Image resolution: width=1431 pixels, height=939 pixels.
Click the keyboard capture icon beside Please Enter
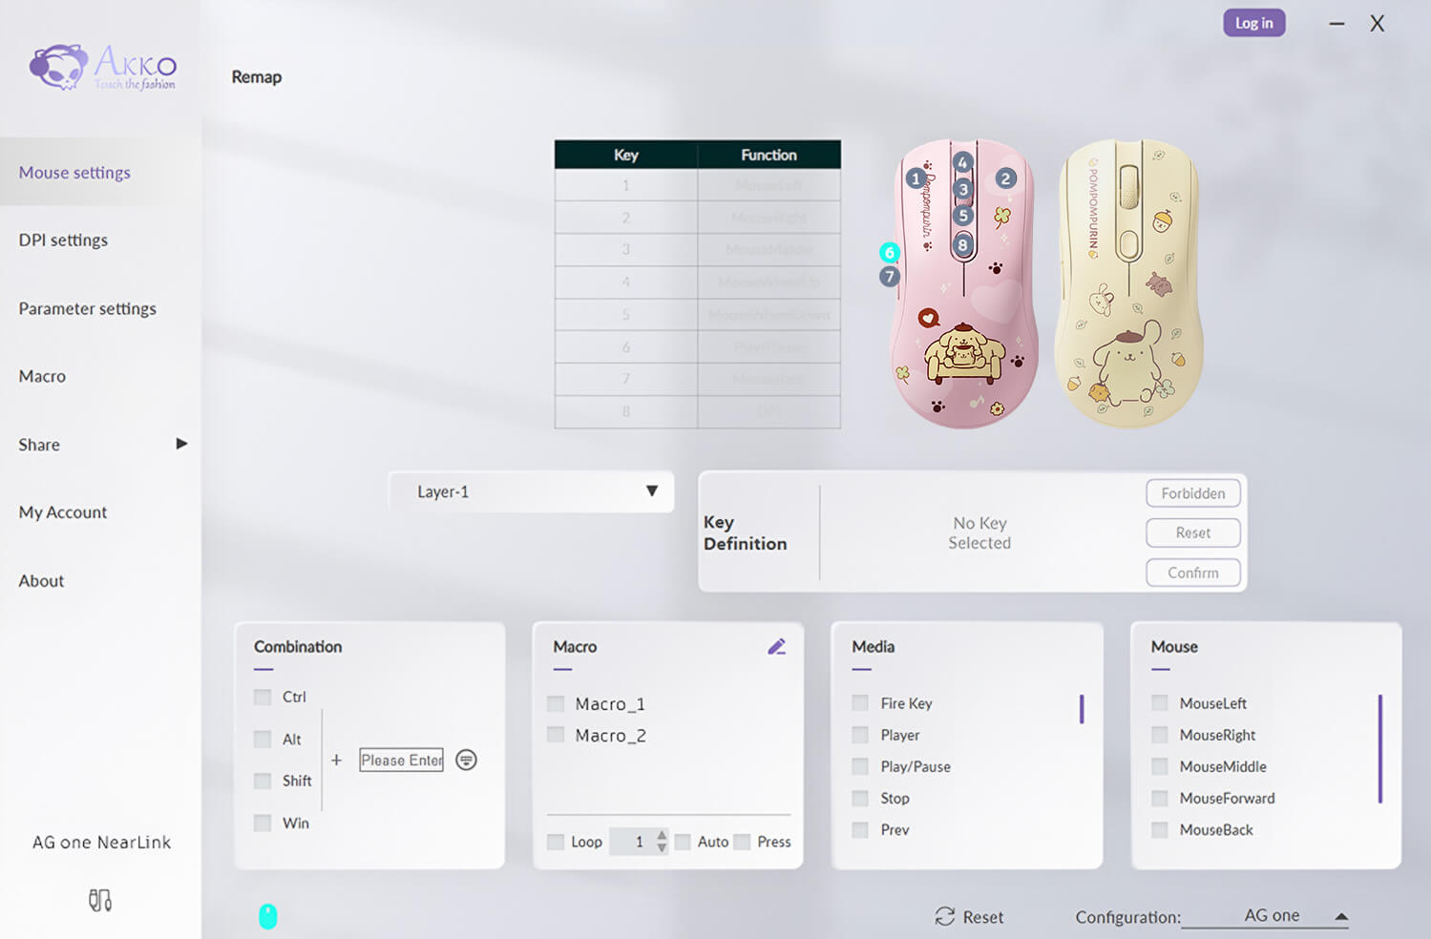coord(466,760)
